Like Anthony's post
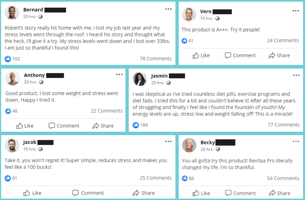This screenshot has width=305, height=200. click(25, 126)
